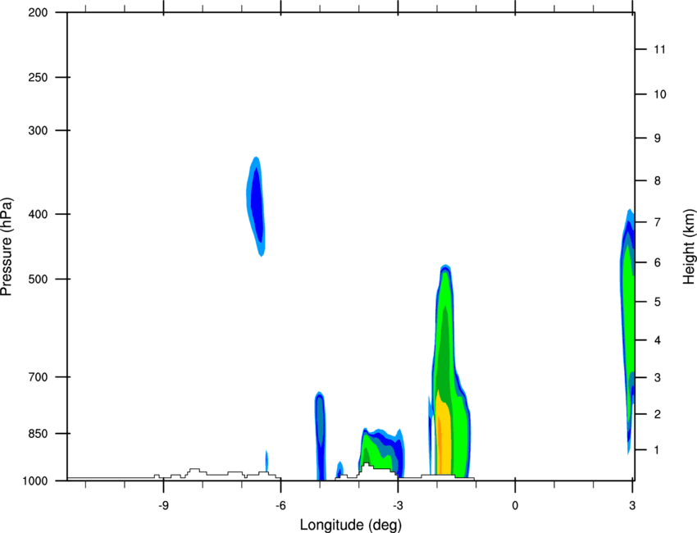This screenshot has width=697, height=533.
Task: Click the blue contour blob near 400 hPa
Action: (x=257, y=205)
